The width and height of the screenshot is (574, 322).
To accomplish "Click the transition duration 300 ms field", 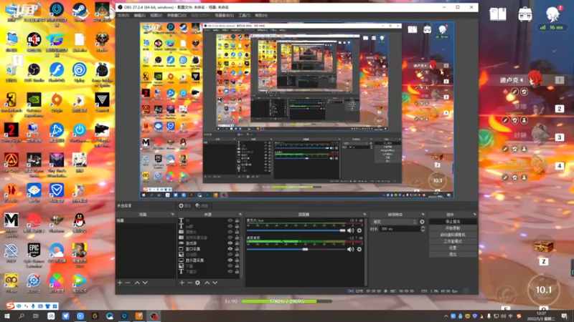I will (x=400, y=229).
